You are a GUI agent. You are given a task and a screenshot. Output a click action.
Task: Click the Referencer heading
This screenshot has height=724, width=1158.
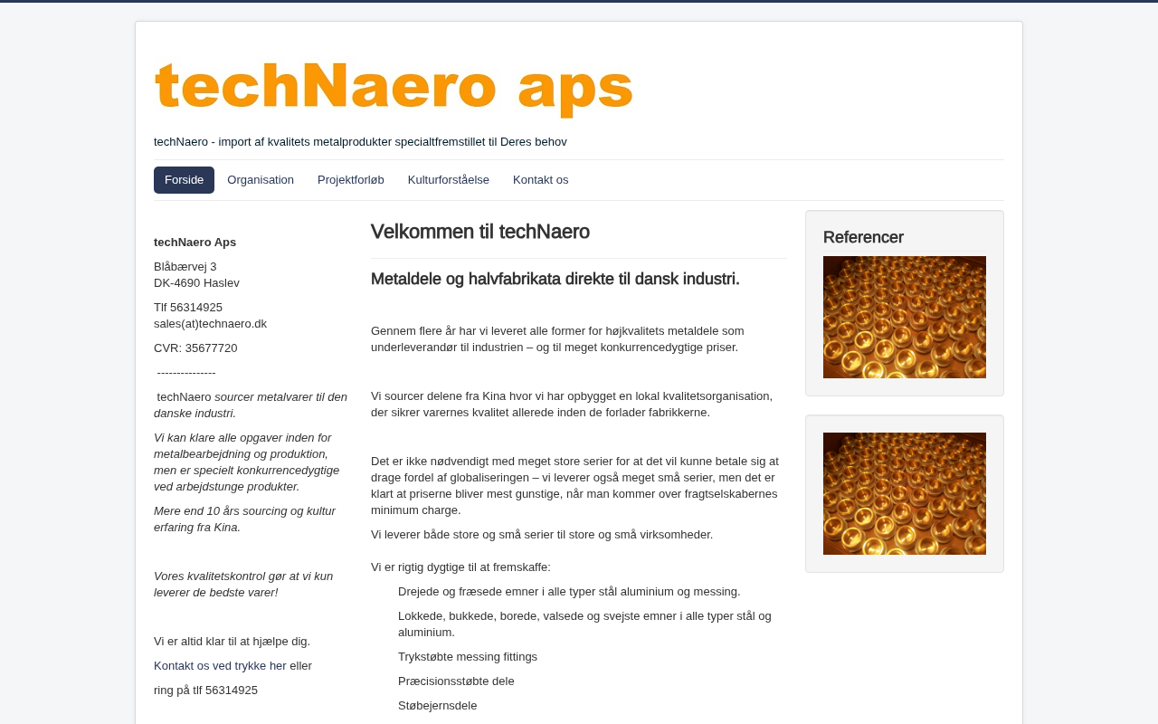863,237
